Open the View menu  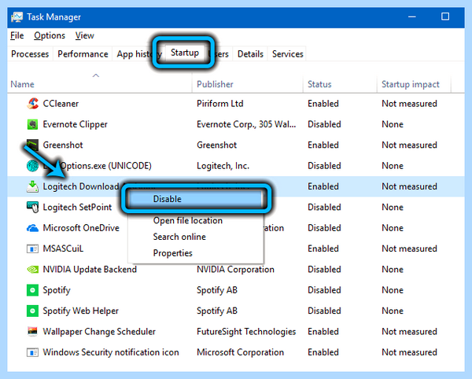[x=85, y=35]
